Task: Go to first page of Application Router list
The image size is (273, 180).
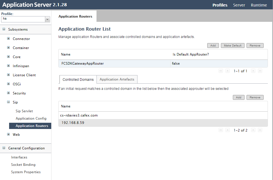Action: 221,71
